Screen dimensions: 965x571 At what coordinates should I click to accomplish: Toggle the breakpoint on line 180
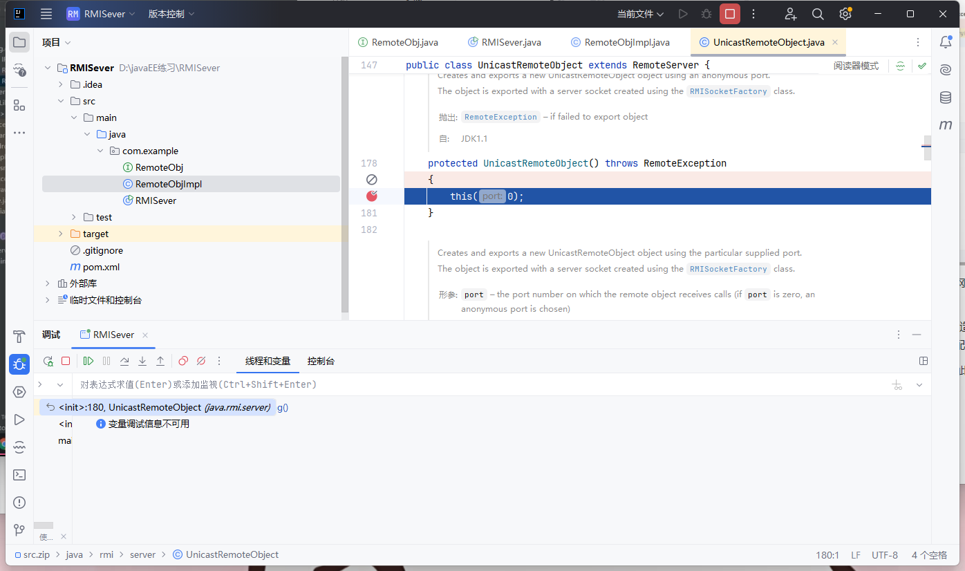pyautogui.click(x=372, y=196)
